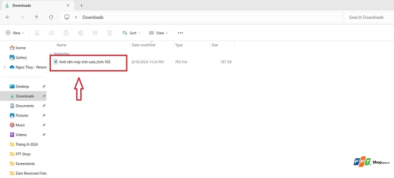Unpin Pictures using its pin icon
Viewport: 394px width, 178px height.
(44, 116)
